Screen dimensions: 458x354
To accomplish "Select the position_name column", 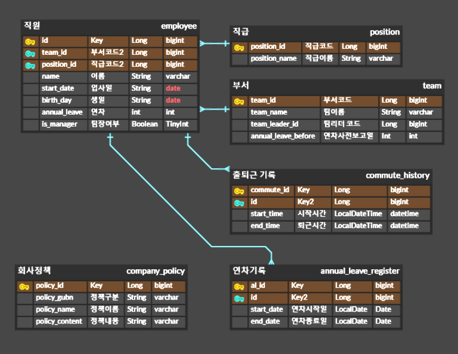I will coord(275,59).
